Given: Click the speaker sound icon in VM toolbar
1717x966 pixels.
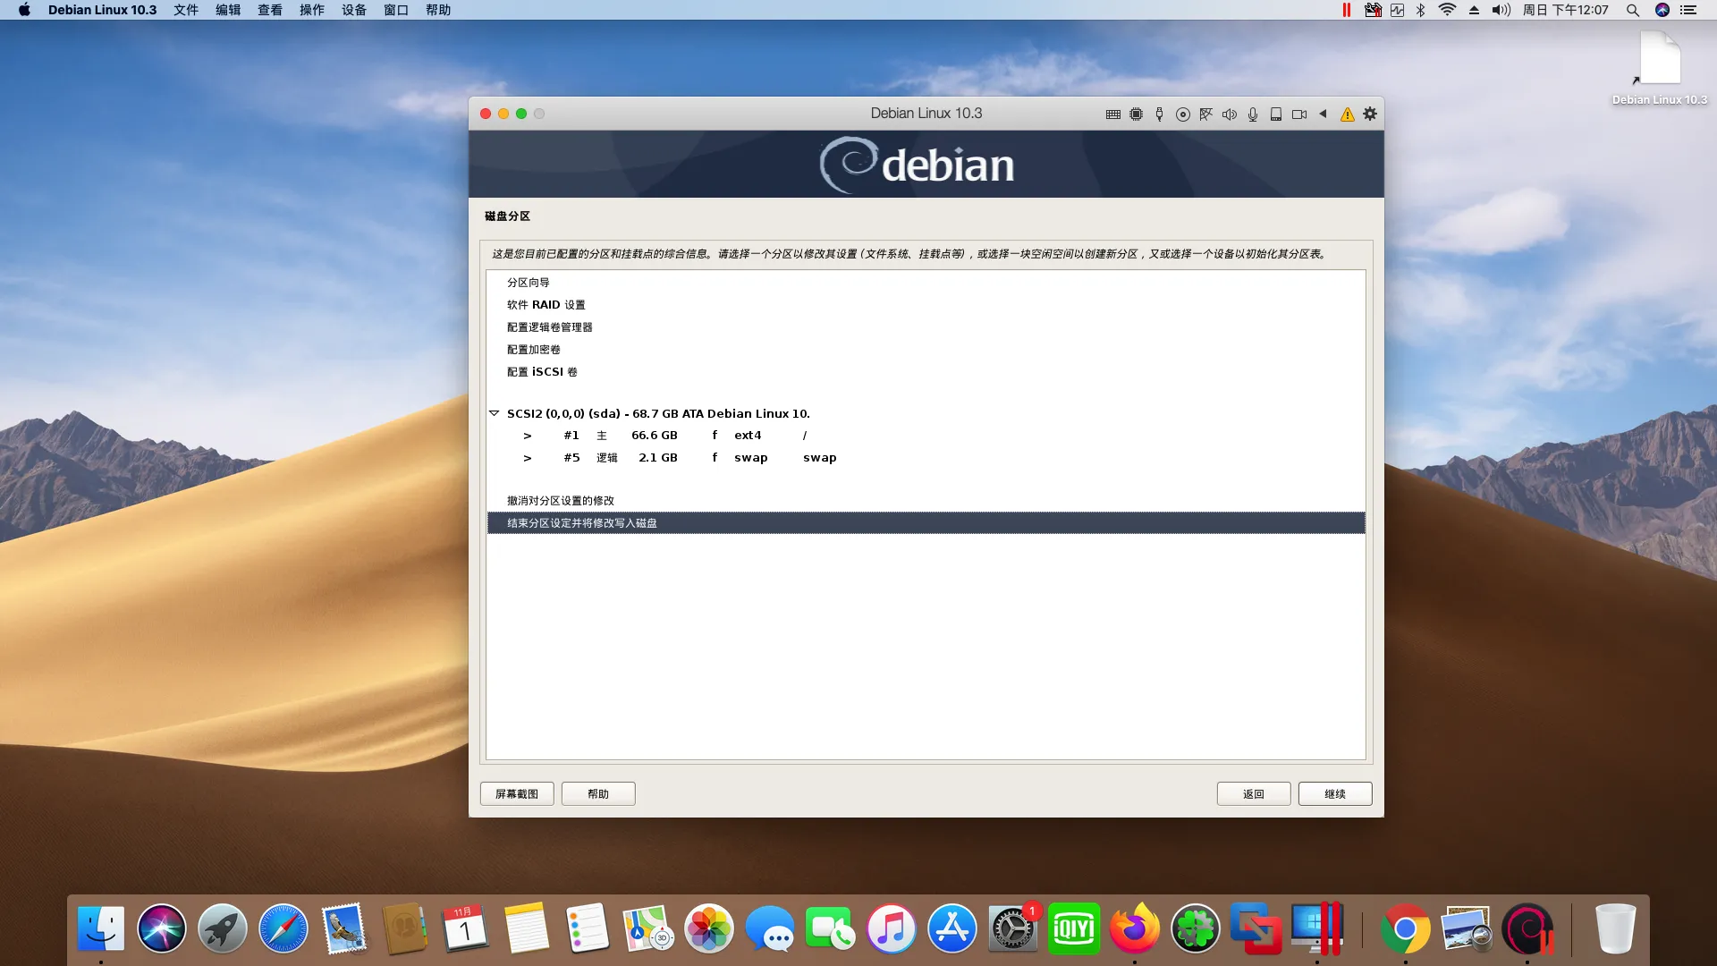Looking at the screenshot, I should point(1230,114).
